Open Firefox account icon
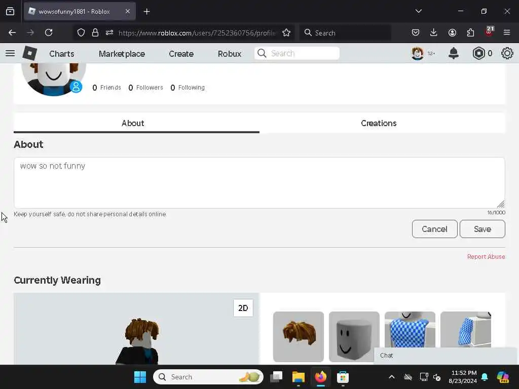The height and width of the screenshot is (389, 519). (452, 33)
